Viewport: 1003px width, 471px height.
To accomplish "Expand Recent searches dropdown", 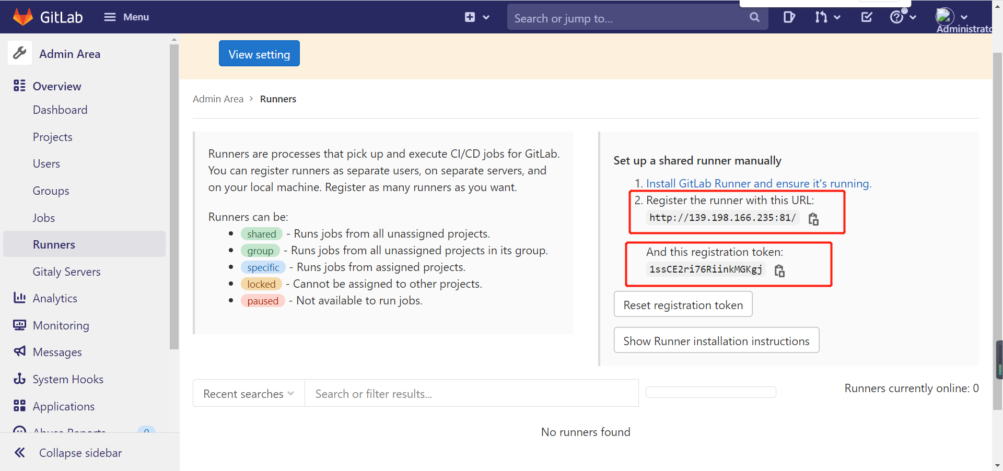I will [249, 393].
